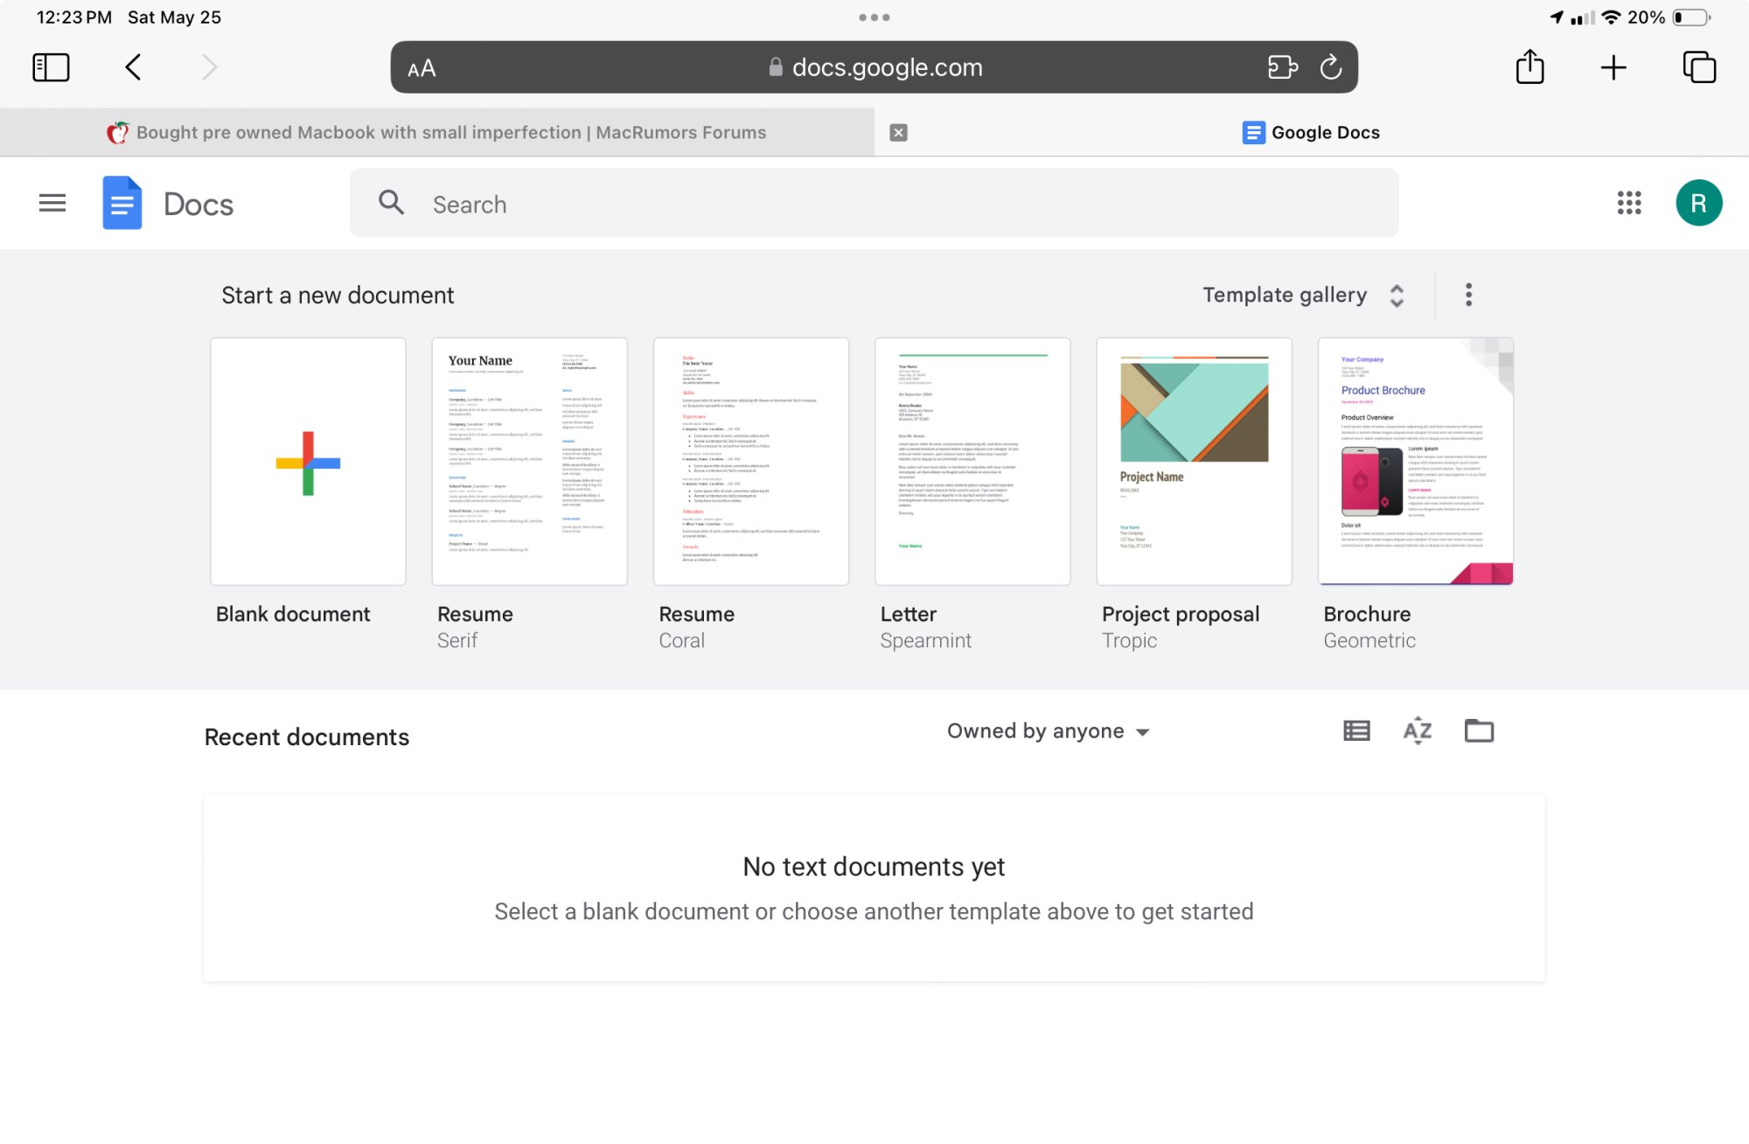
Task: Switch to list view layout icon
Action: pos(1356,730)
